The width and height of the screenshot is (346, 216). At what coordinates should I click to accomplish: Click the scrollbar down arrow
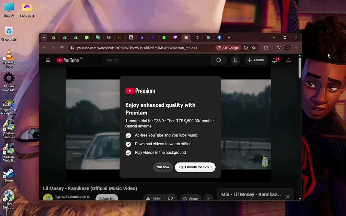click(299, 198)
